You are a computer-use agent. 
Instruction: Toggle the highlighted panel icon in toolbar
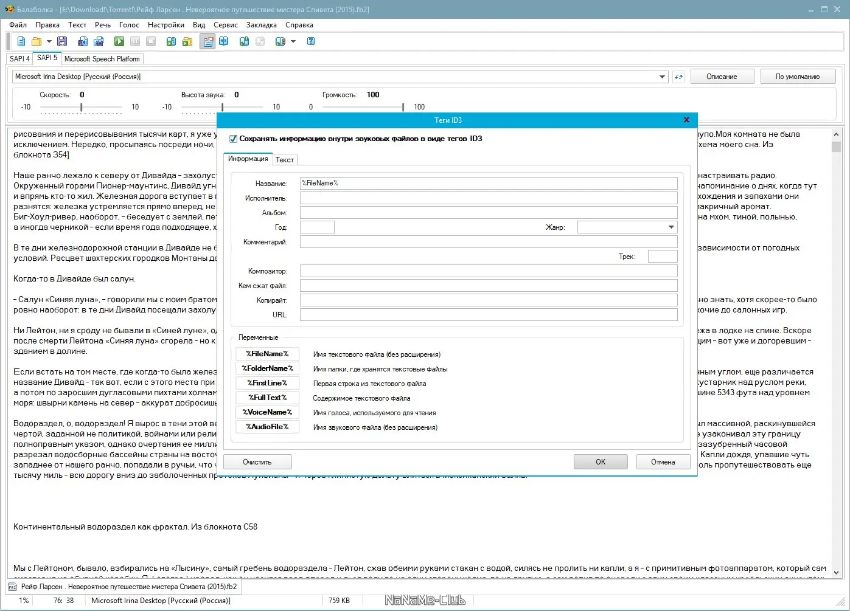coord(207,41)
